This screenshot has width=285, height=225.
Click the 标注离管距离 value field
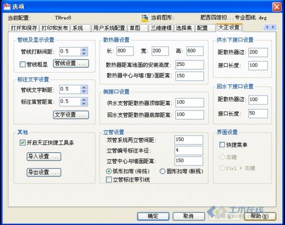(x=70, y=101)
